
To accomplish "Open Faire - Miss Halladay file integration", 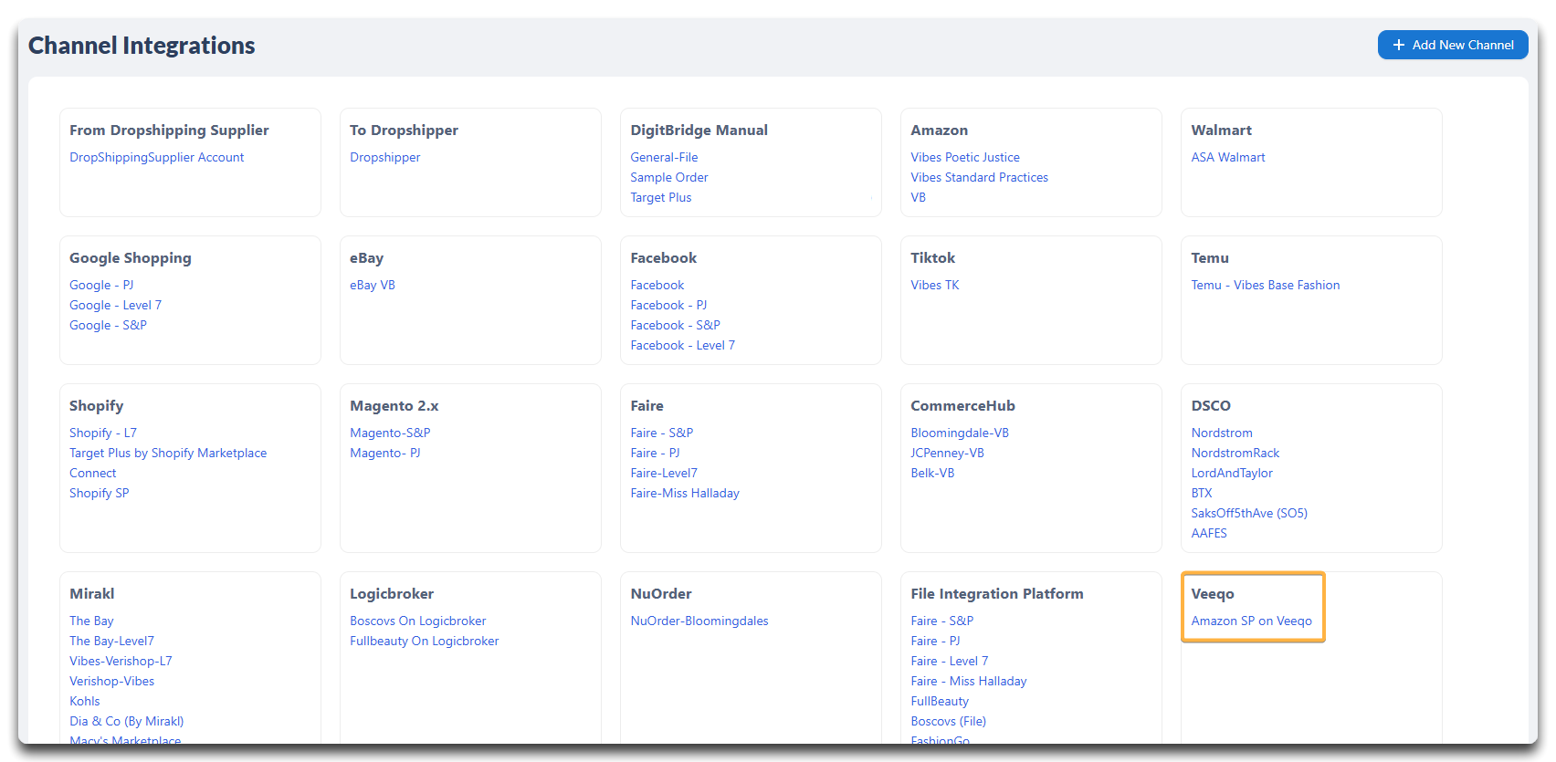I will tap(969, 681).
